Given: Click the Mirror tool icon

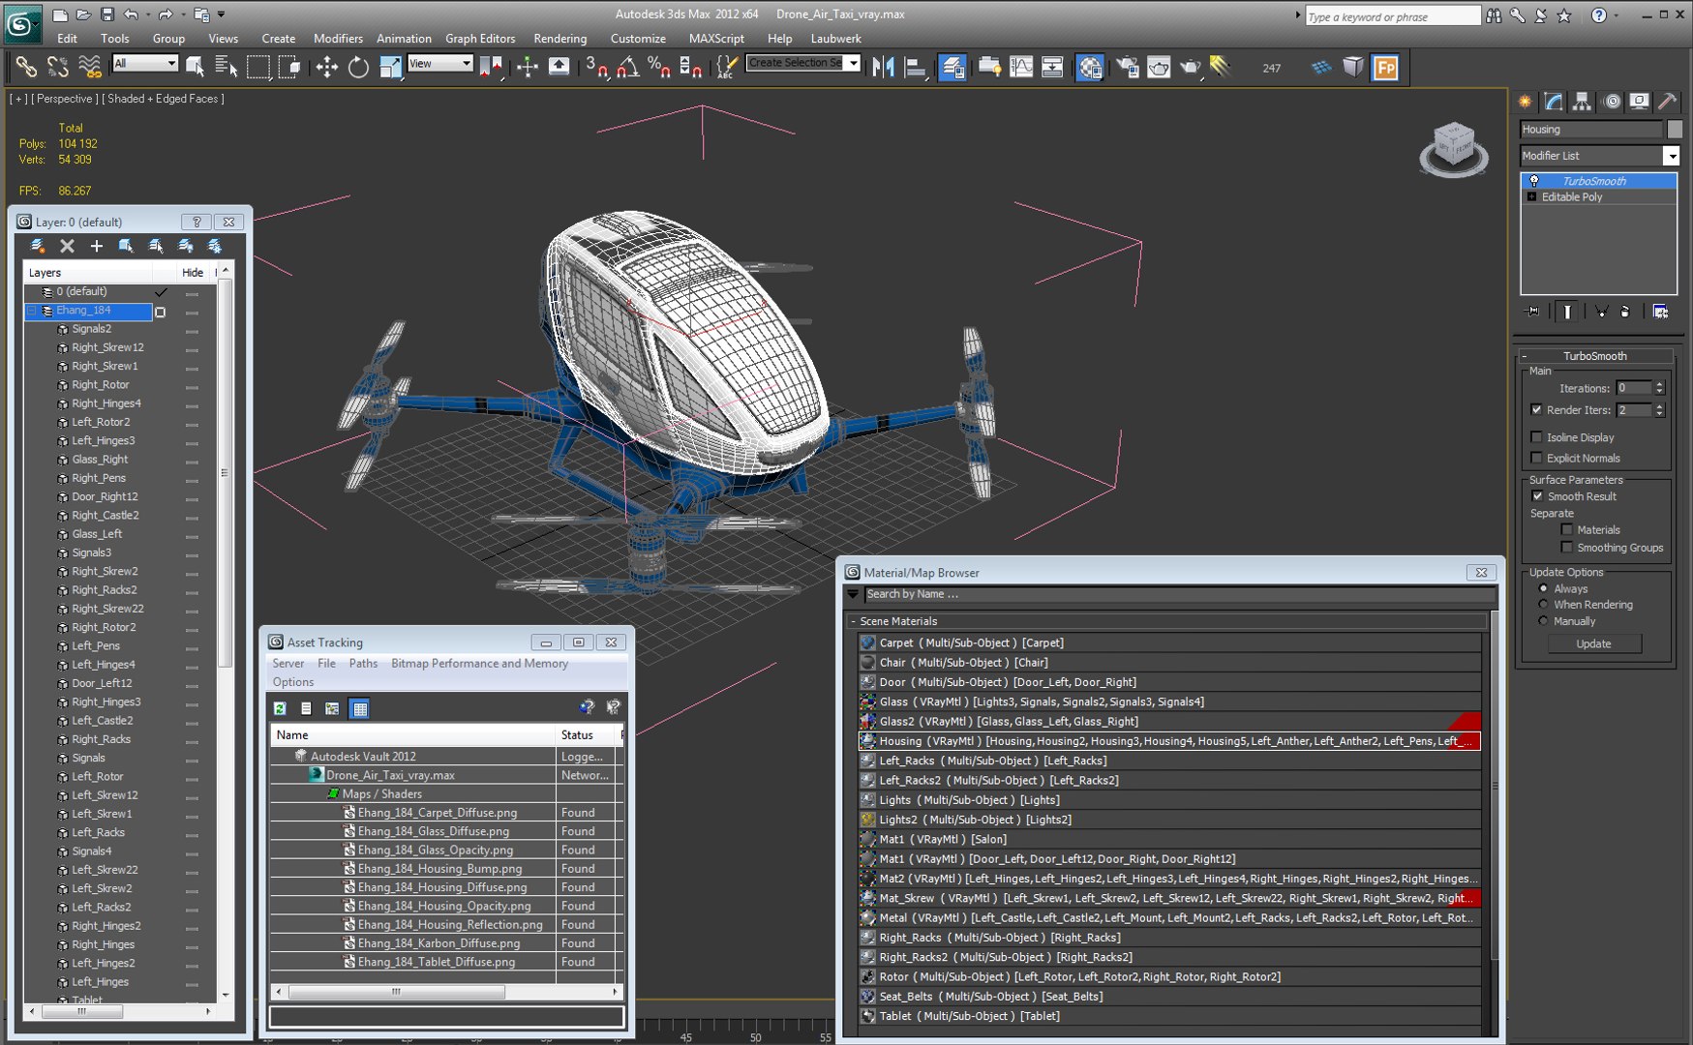Looking at the screenshot, I should (883, 67).
